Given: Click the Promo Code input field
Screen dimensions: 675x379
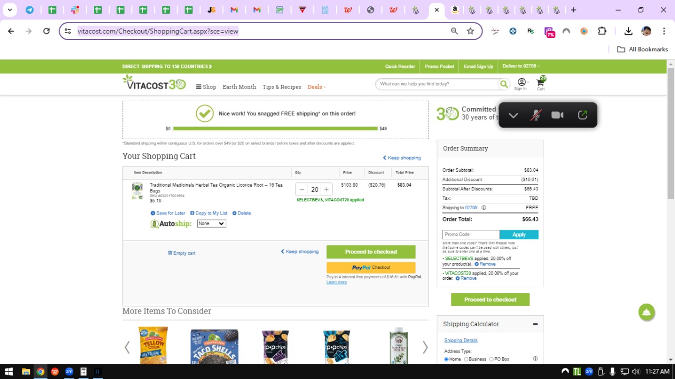Looking at the screenshot, I should (x=471, y=235).
